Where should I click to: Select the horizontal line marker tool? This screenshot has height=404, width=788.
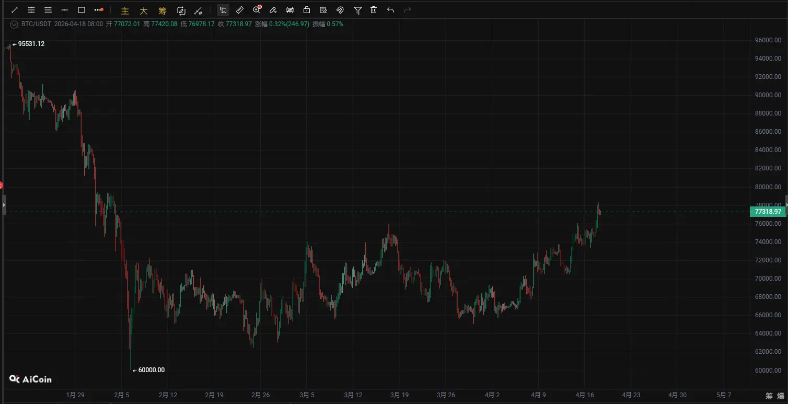click(65, 10)
